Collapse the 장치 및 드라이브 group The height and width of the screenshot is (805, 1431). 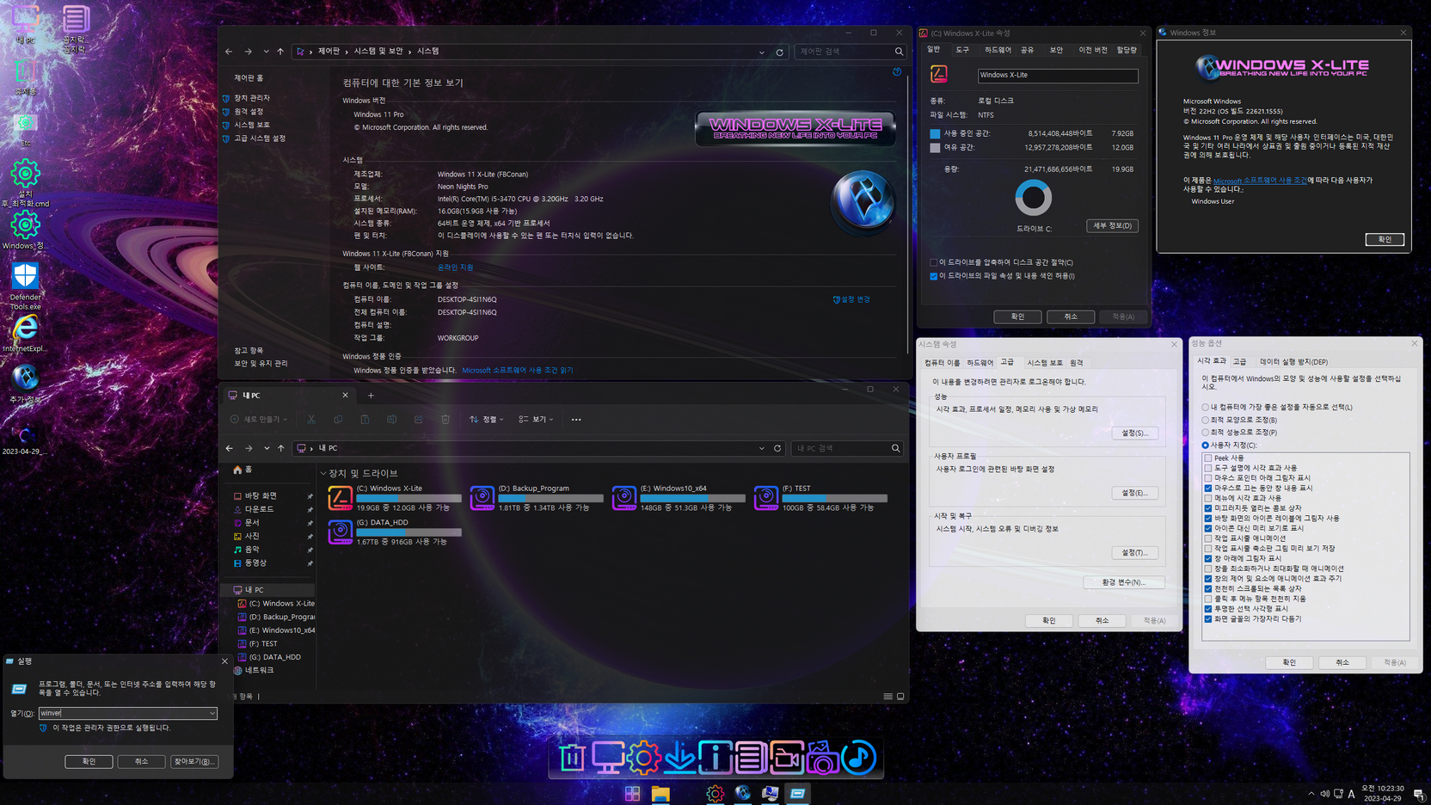pyautogui.click(x=323, y=473)
